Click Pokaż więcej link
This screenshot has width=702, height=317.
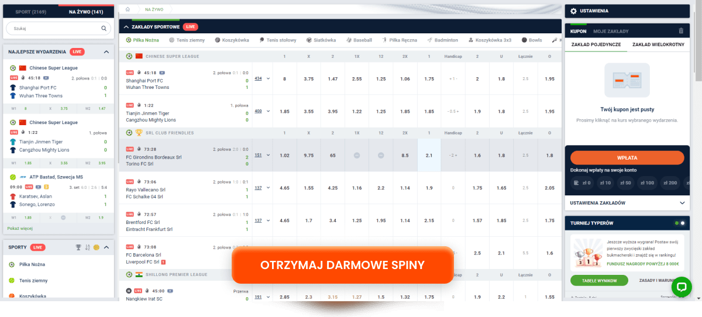[x=19, y=229]
